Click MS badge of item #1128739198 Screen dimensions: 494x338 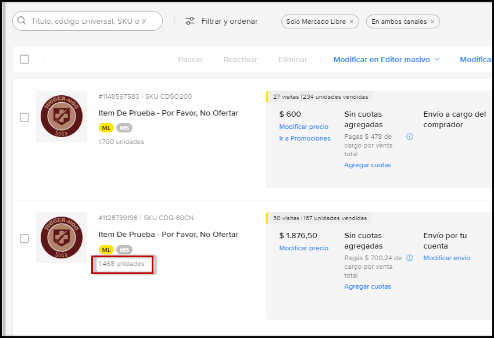(124, 250)
